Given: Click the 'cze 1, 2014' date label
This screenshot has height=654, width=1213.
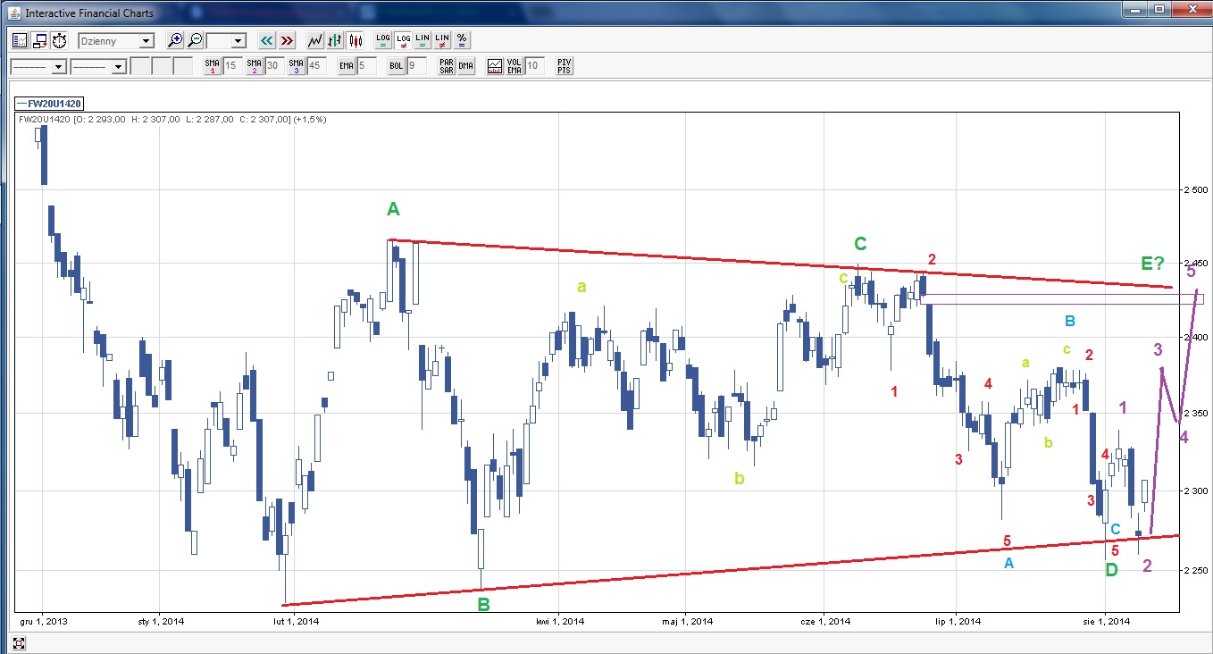Looking at the screenshot, I should [x=825, y=621].
